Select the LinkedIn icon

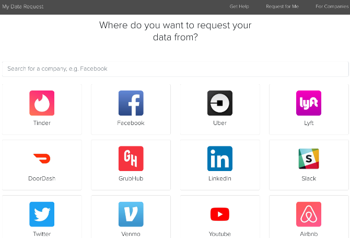click(220, 158)
